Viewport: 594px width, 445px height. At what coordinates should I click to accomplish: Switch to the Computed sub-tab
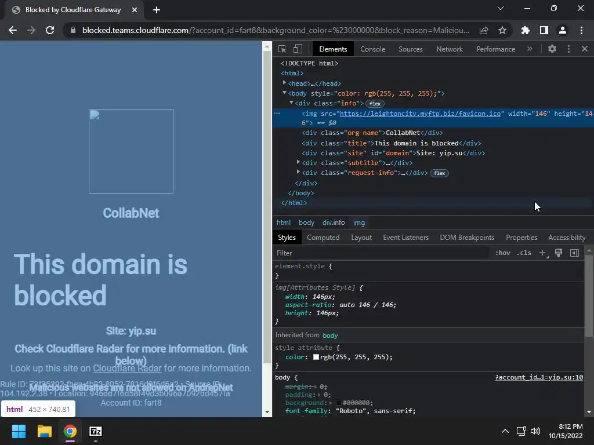[x=323, y=238]
